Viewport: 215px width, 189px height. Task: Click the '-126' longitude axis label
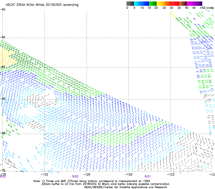(x=129, y=174)
